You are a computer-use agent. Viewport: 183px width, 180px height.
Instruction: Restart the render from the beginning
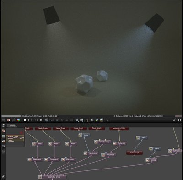pyautogui.click(x=30, y=120)
